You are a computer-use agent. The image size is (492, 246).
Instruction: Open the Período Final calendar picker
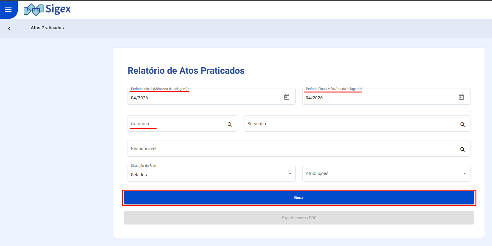click(x=461, y=97)
